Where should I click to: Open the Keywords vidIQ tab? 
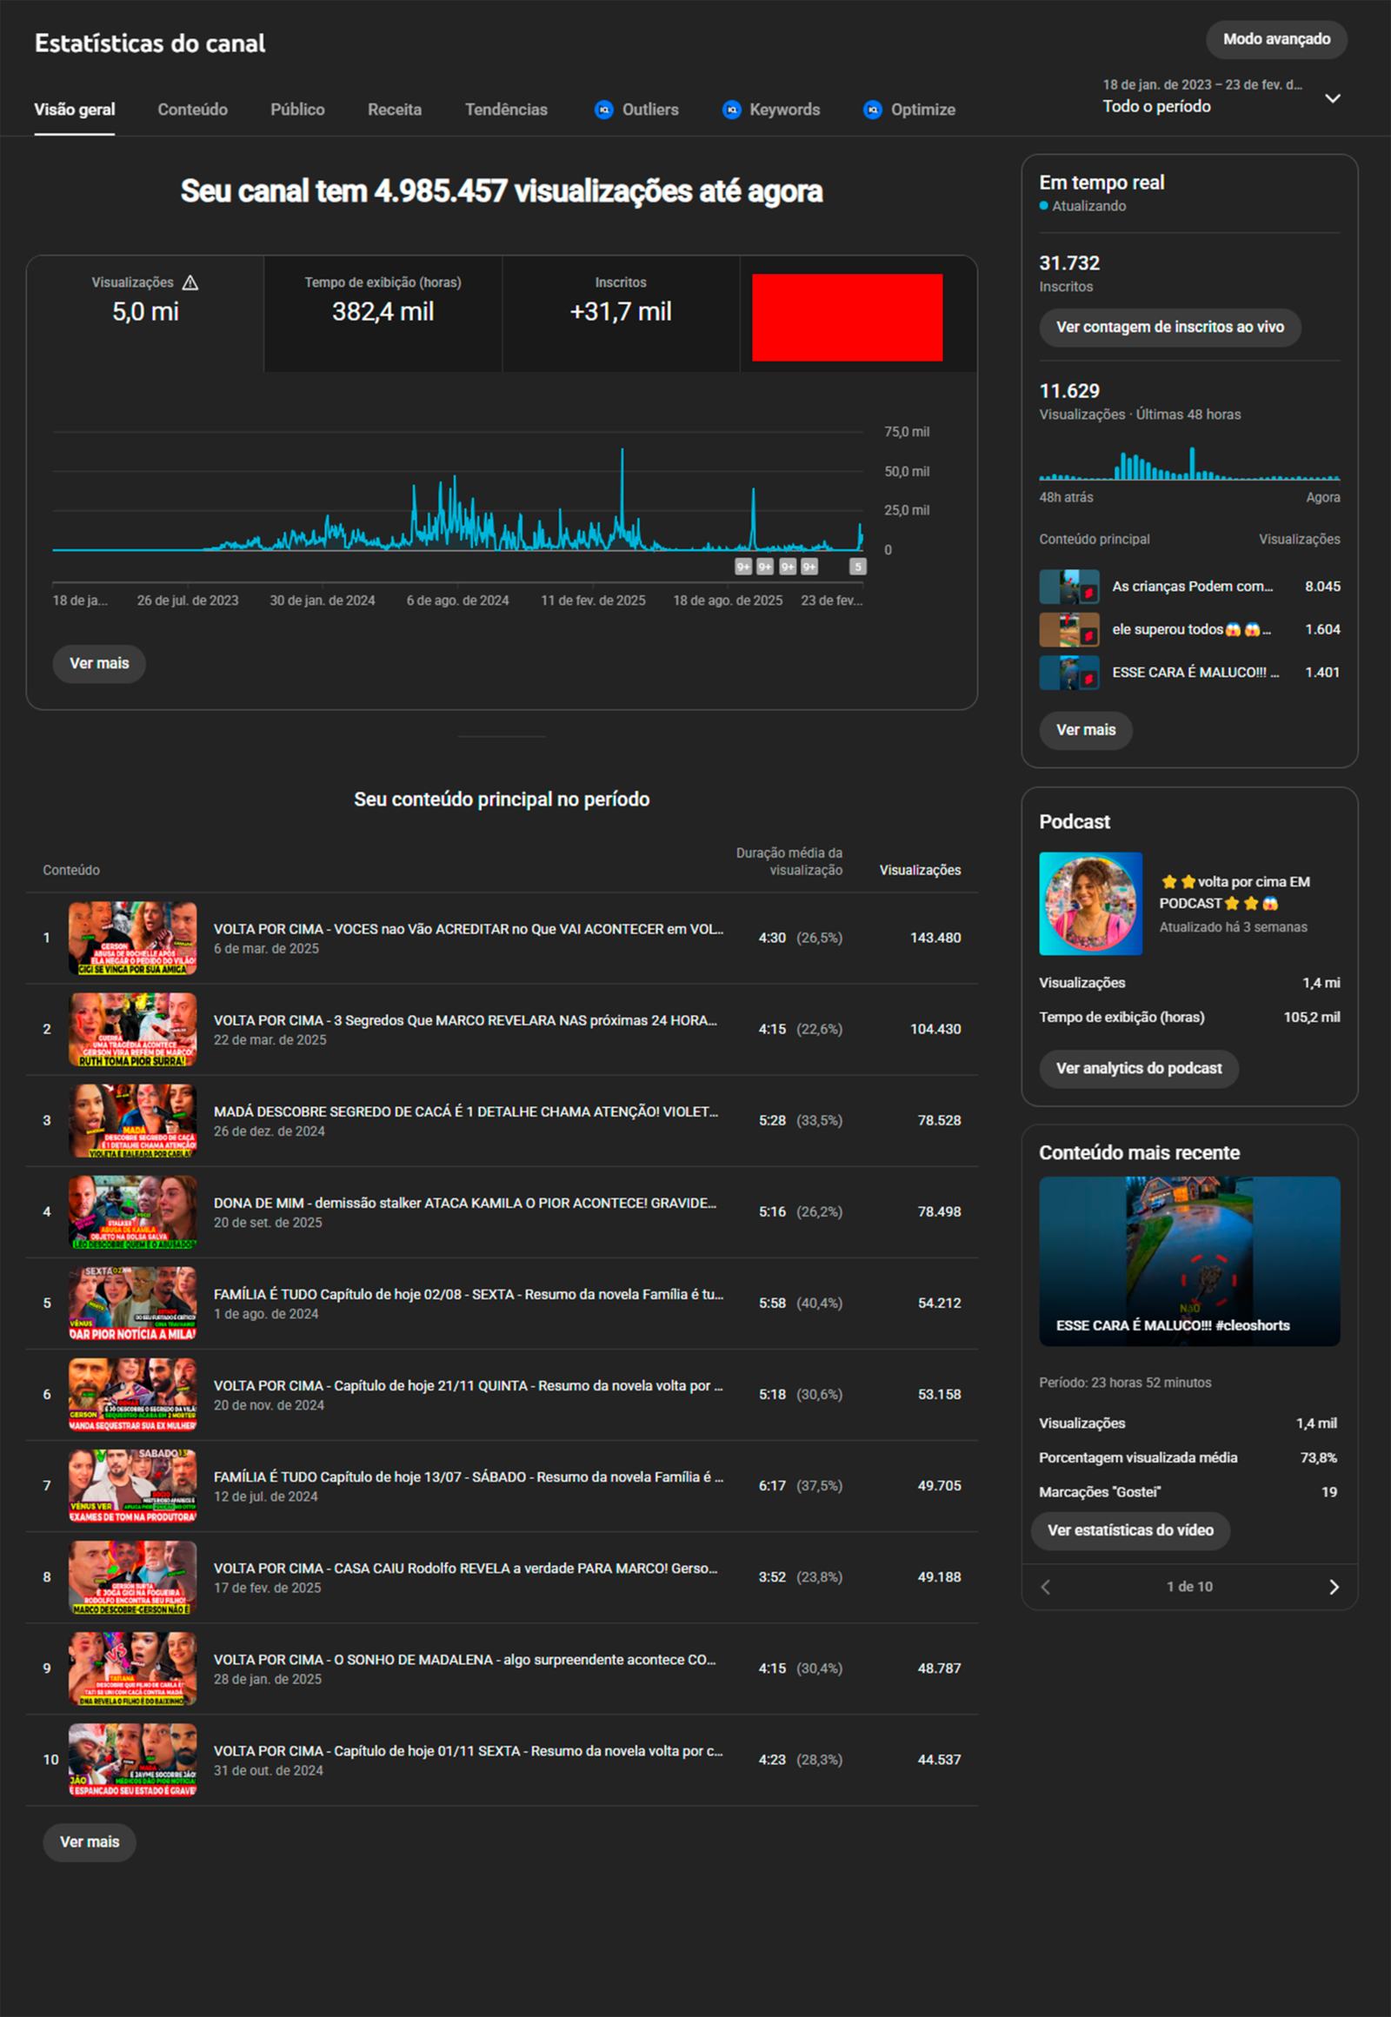[x=771, y=109]
